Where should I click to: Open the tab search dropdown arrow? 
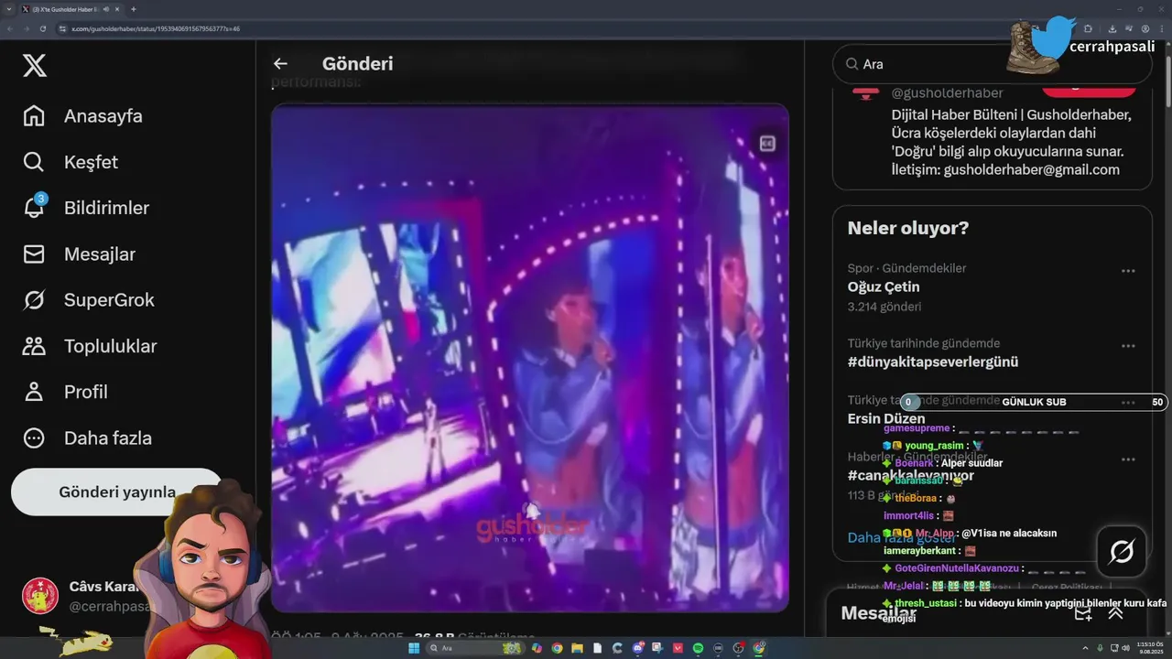(8, 9)
